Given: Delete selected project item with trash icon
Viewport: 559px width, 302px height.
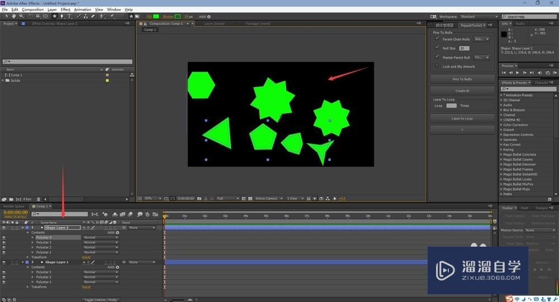Looking at the screenshot, I should (x=39, y=199).
